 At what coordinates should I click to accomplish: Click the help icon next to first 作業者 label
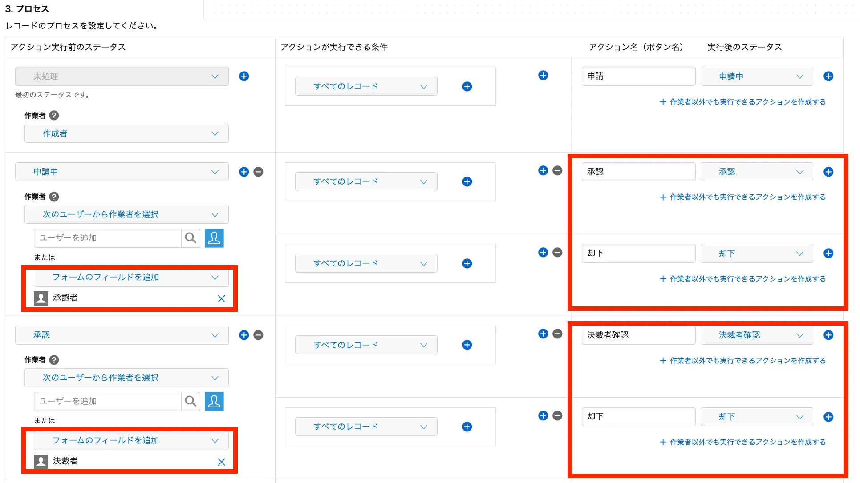click(x=54, y=116)
